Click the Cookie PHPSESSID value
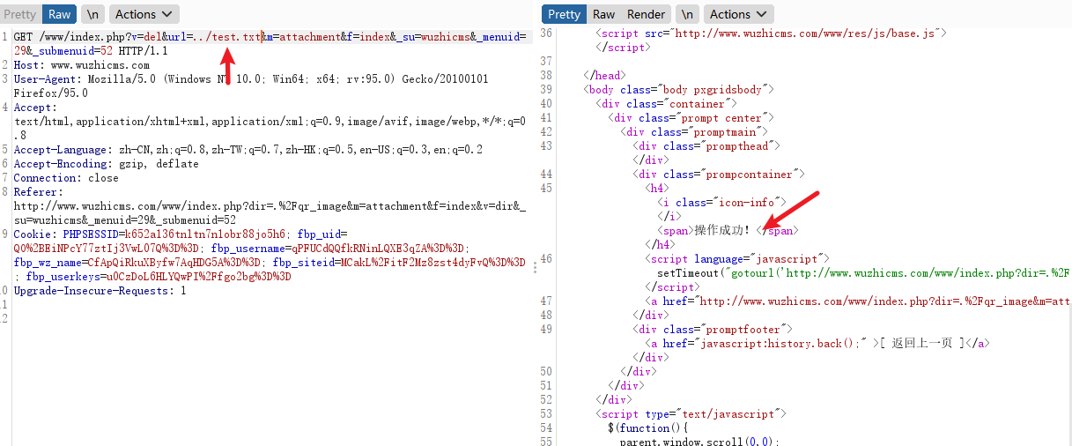1072x446 pixels. pos(204,234)
